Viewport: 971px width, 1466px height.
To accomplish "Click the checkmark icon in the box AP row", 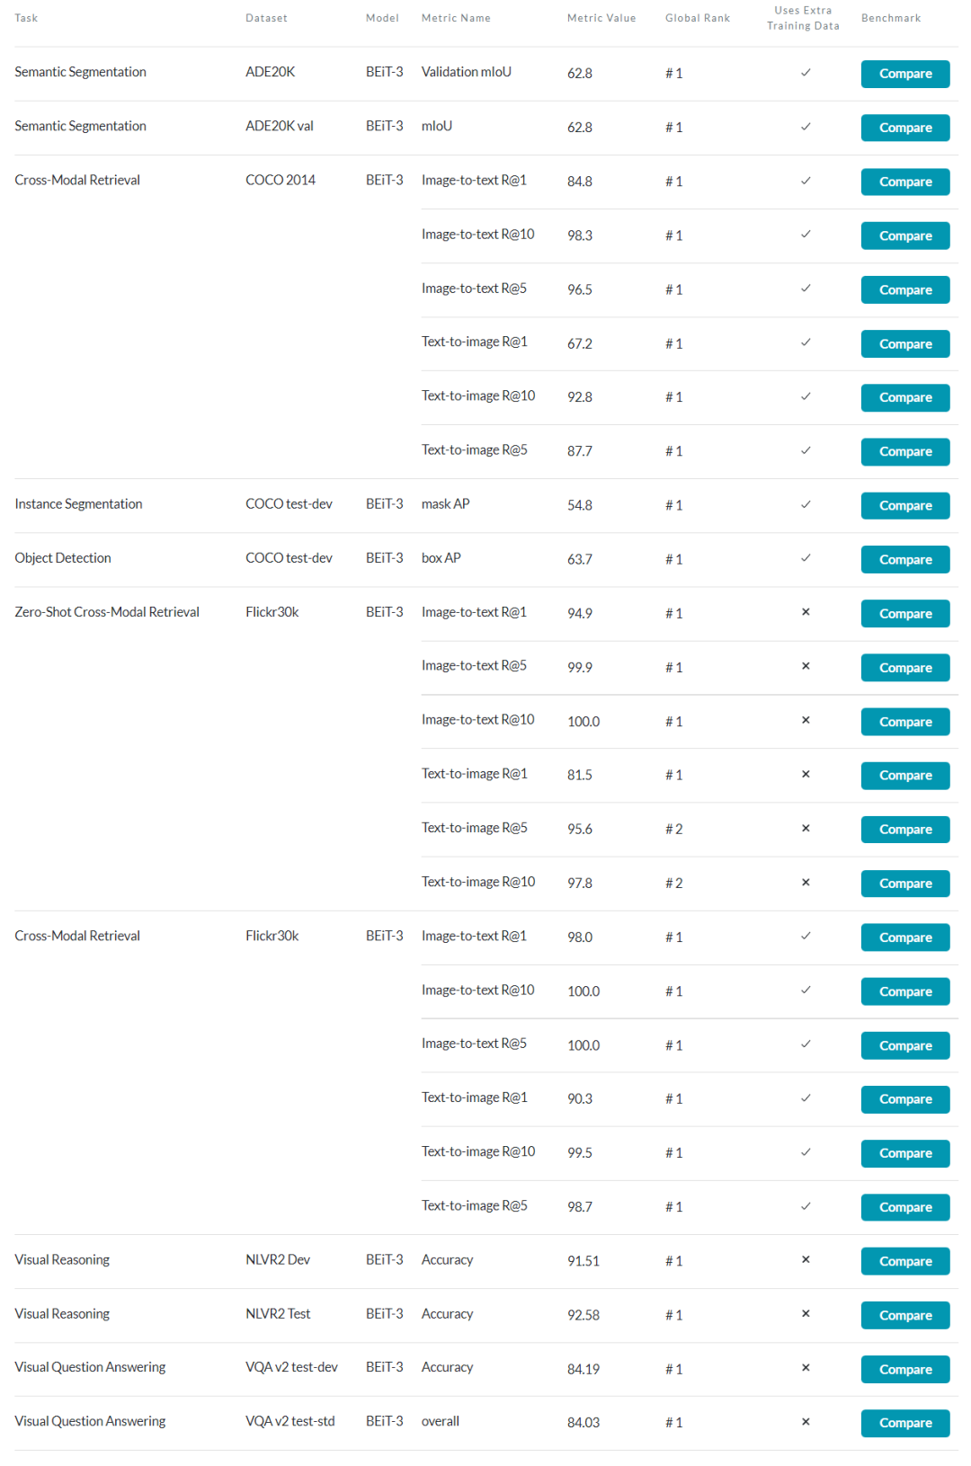I will point(806,558).
